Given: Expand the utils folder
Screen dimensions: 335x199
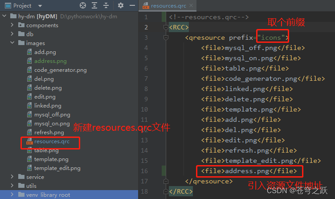Looking at the screenshot, I should pyautogui.click(x=12, y=186).
